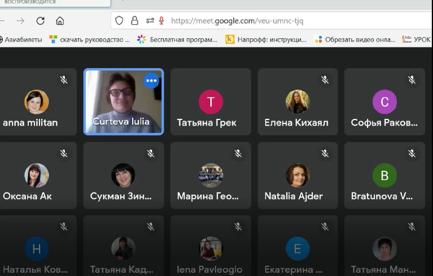Image resolution: width=433 pixels, height=276 pixels.
Task: Click Bratunova V... letter B avatar
Action: click(385, 175)
